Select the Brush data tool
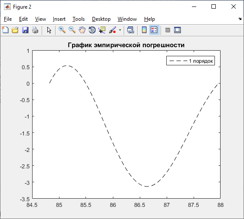Viewport: 244px width, 219px height. click(112, 30)
